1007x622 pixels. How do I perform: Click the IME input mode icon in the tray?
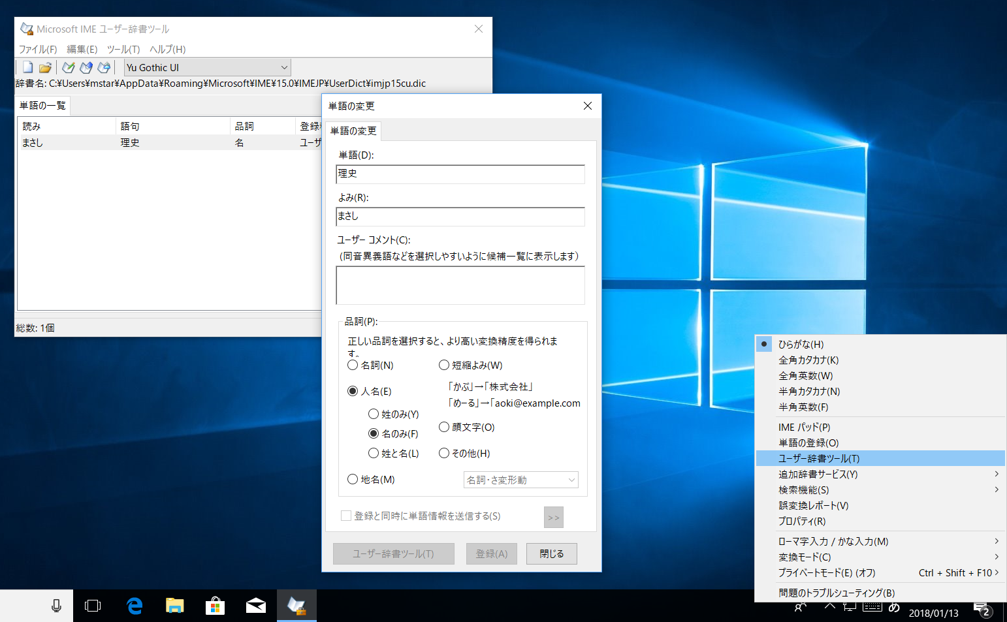(x=893, y=607)
